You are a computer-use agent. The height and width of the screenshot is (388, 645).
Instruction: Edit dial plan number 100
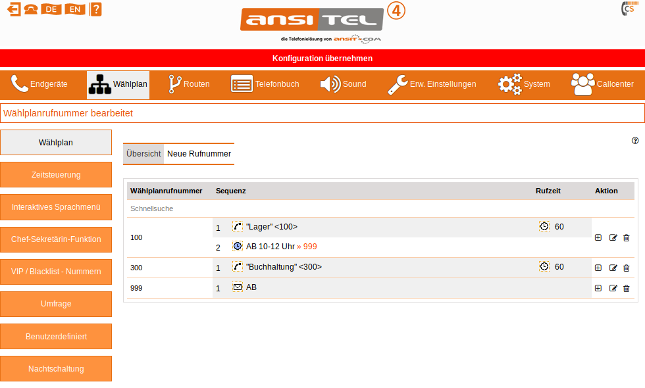tap(613, 237)
